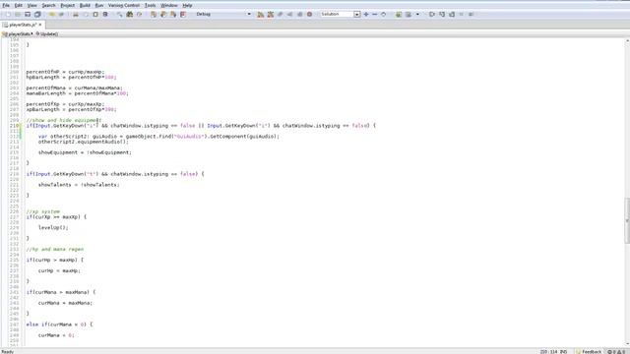Click the comment '//hp and mana regen'

[55, 249]
